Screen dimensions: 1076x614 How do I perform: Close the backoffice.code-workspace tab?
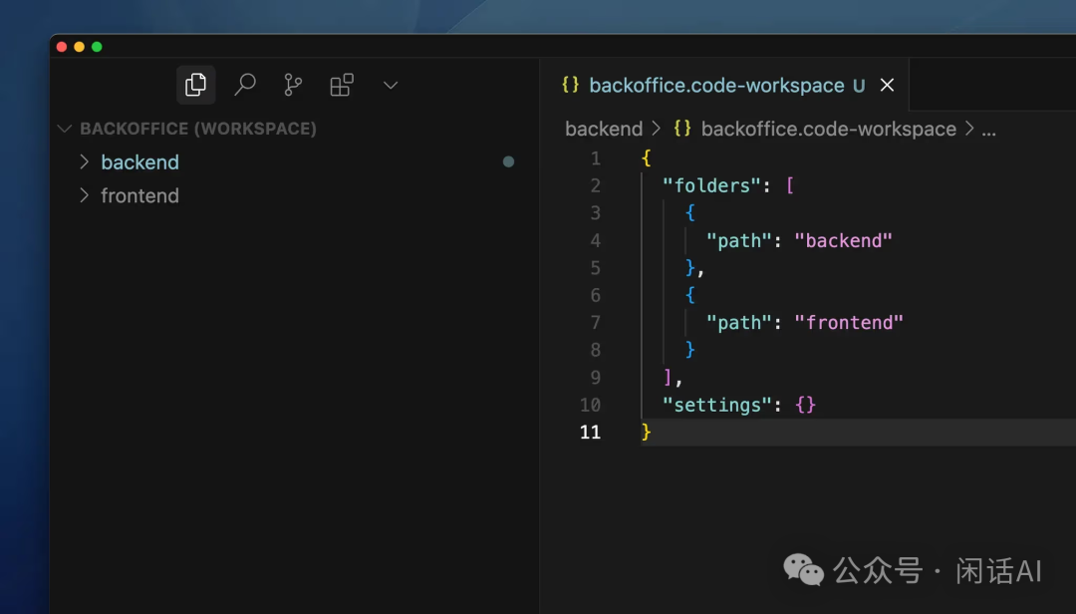pos(887,85)
